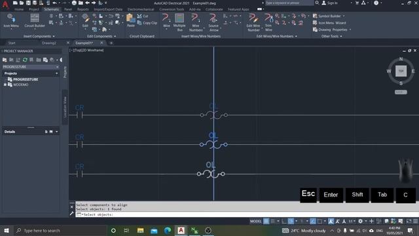This screenshot has height=236, width=419.
Task: Launch the Circuit Builder tool
Action: (x=35, y=21)
